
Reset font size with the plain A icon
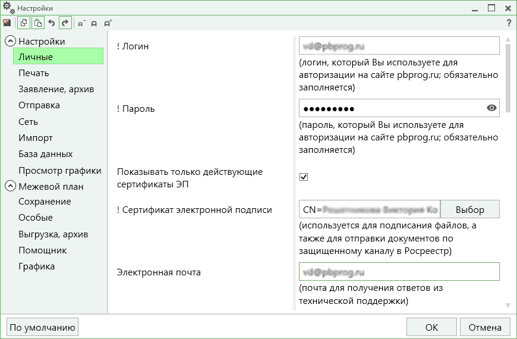pyautogui.click(x=94, y=23)
